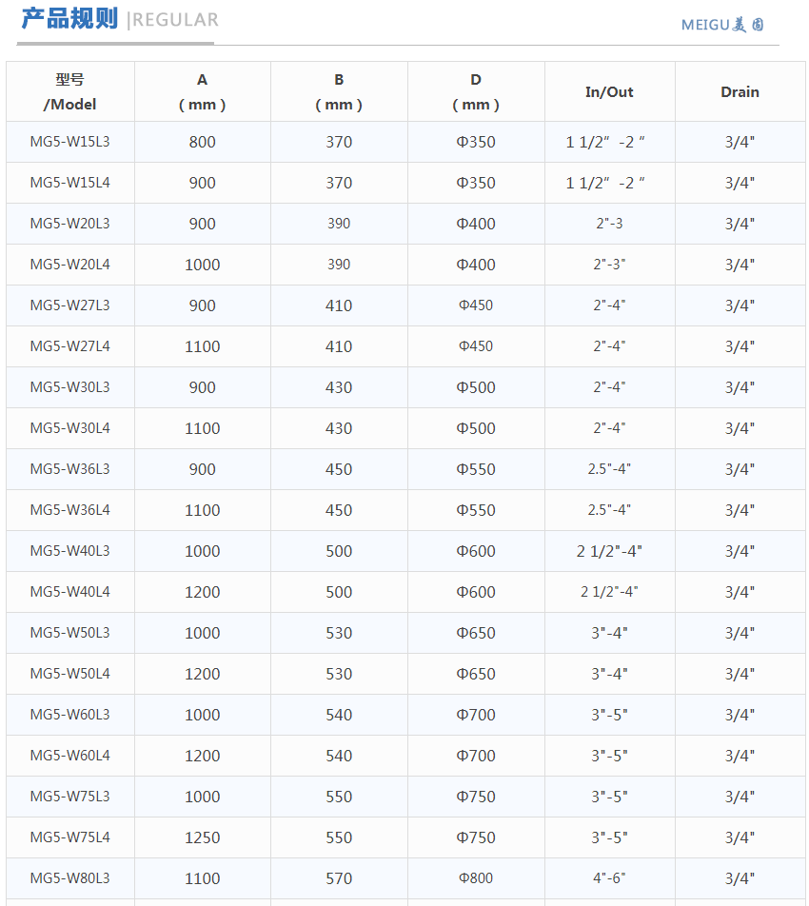Click the Drain 3/4" cell for MG5-W40L3
Viewport: 809px width, 906px height.
click(740, 551)
